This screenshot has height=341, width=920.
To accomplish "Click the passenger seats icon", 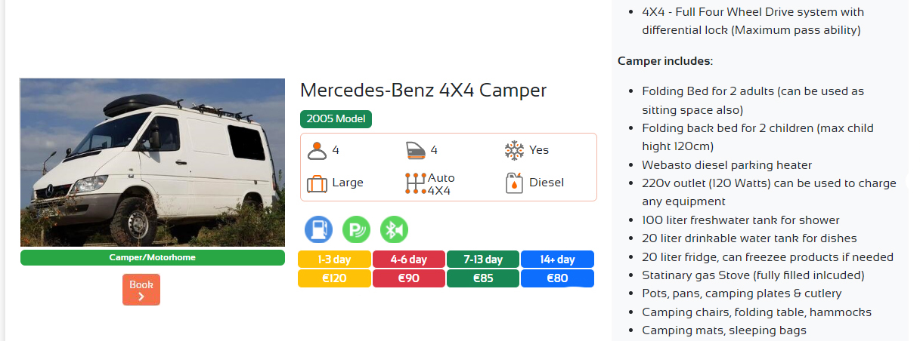I will 317,150.
